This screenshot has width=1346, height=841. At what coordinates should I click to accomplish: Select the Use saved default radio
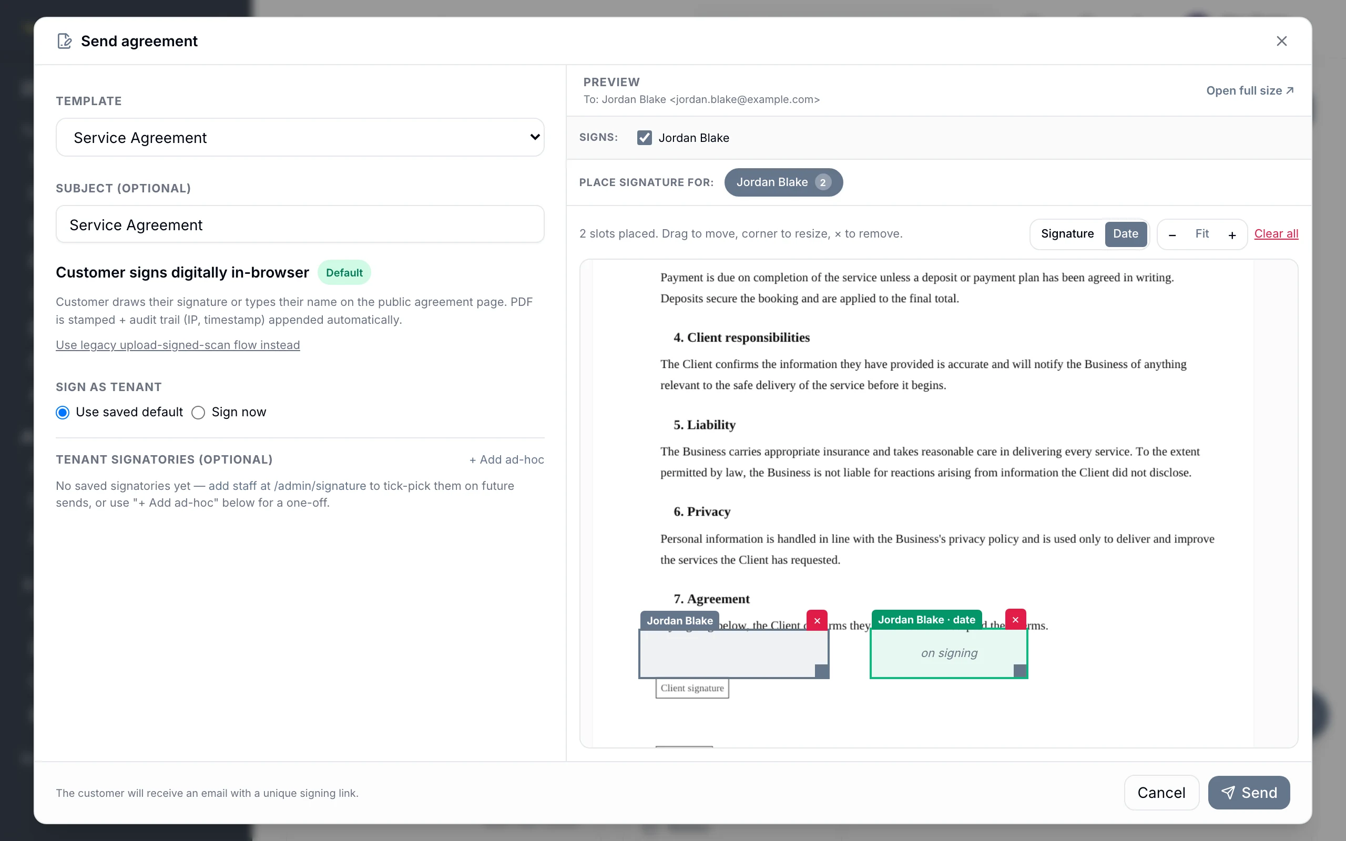[x=62, y=412]
